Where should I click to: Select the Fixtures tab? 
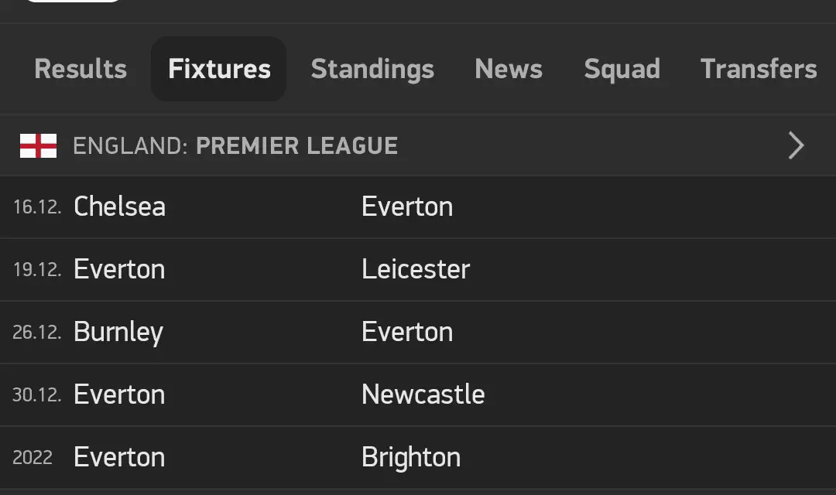(219, 69)
